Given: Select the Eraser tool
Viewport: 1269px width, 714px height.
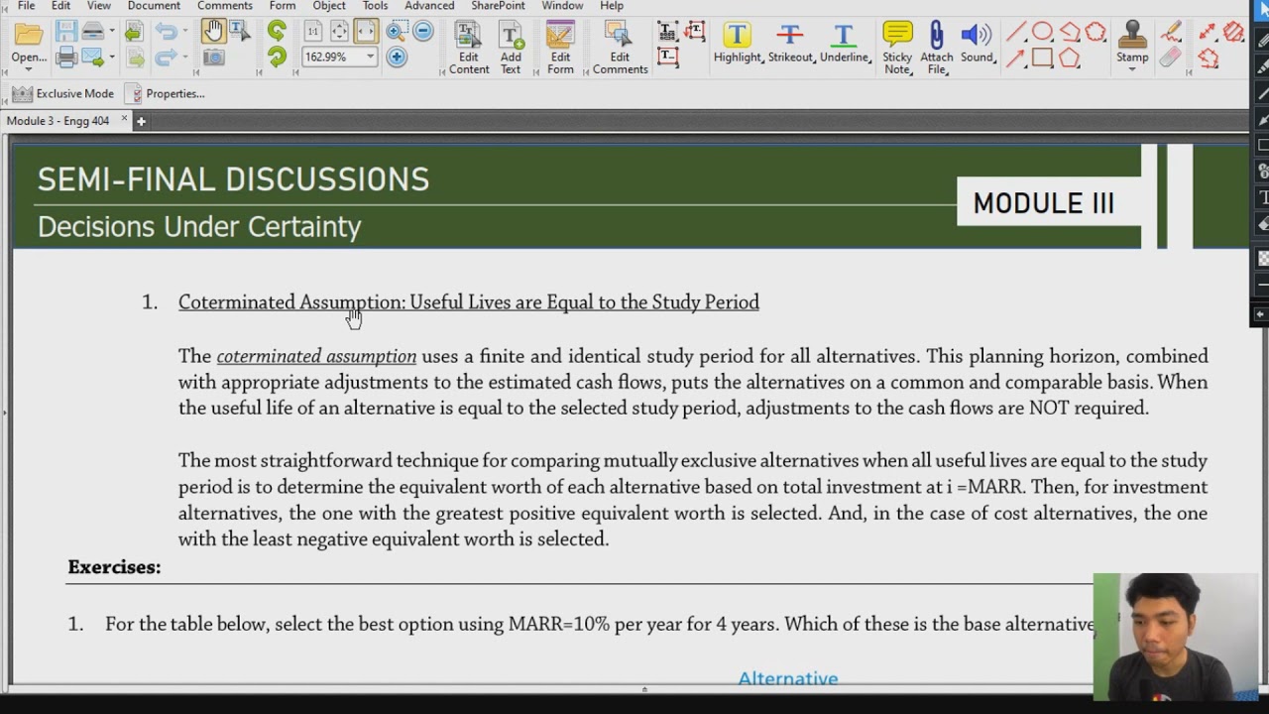Looking at the screenshot, I should click(1171, 58).
